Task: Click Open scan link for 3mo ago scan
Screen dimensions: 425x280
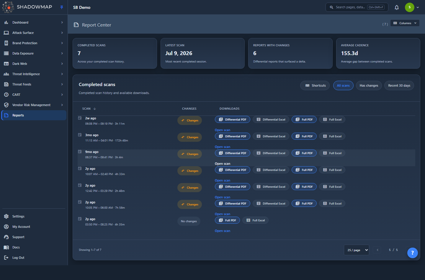Action: 223,147
